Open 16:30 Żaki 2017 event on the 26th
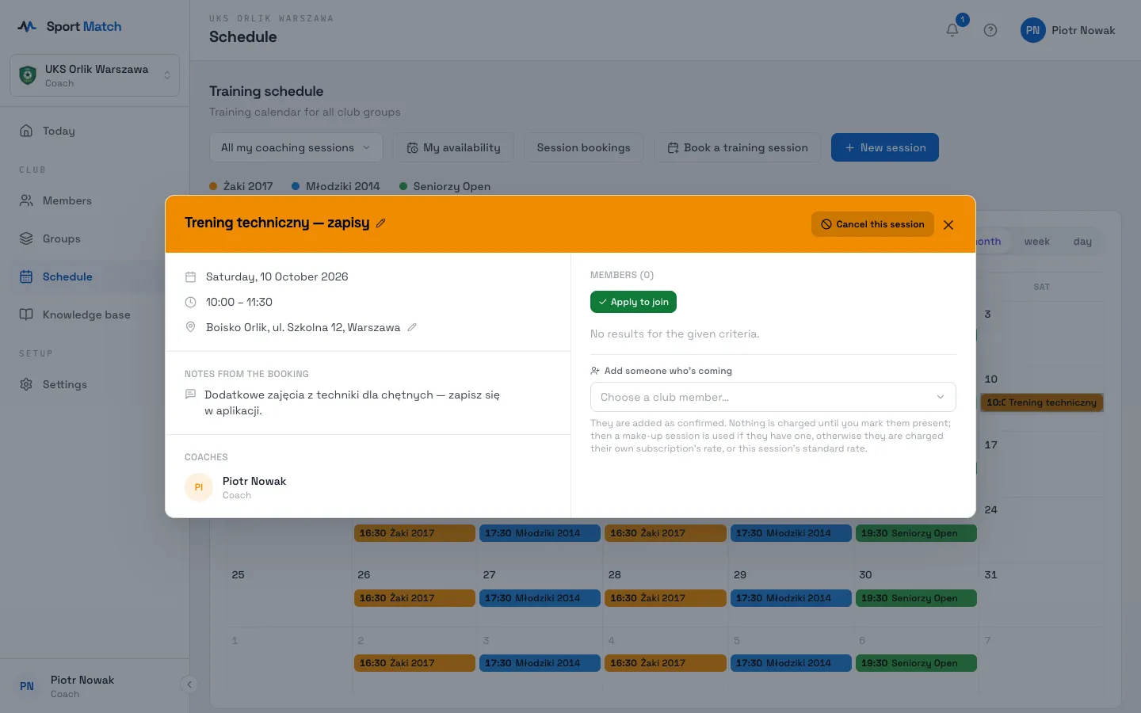This screenshot has width=1141, height=713. (414, 598)
